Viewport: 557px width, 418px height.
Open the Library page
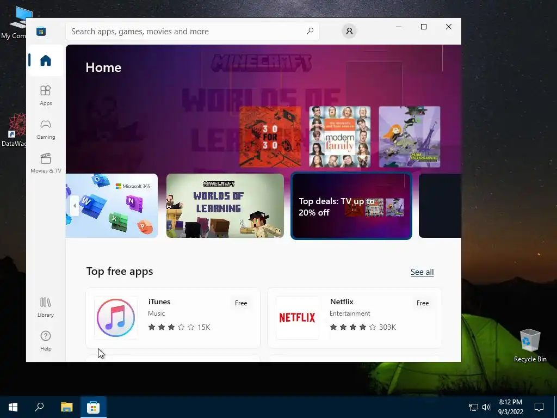click(x=46, y=308)
